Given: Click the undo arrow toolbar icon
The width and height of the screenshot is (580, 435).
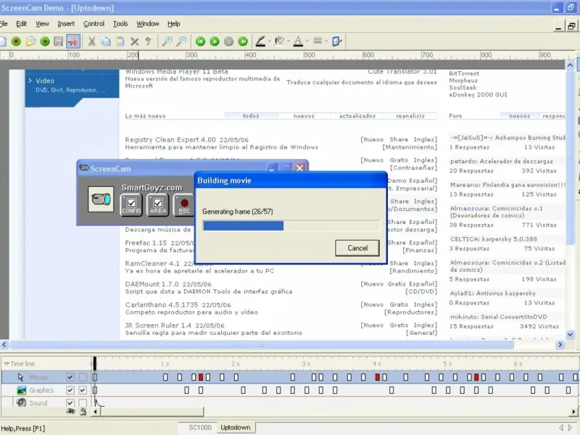Looking at the screenshot, I should point(149,41).
